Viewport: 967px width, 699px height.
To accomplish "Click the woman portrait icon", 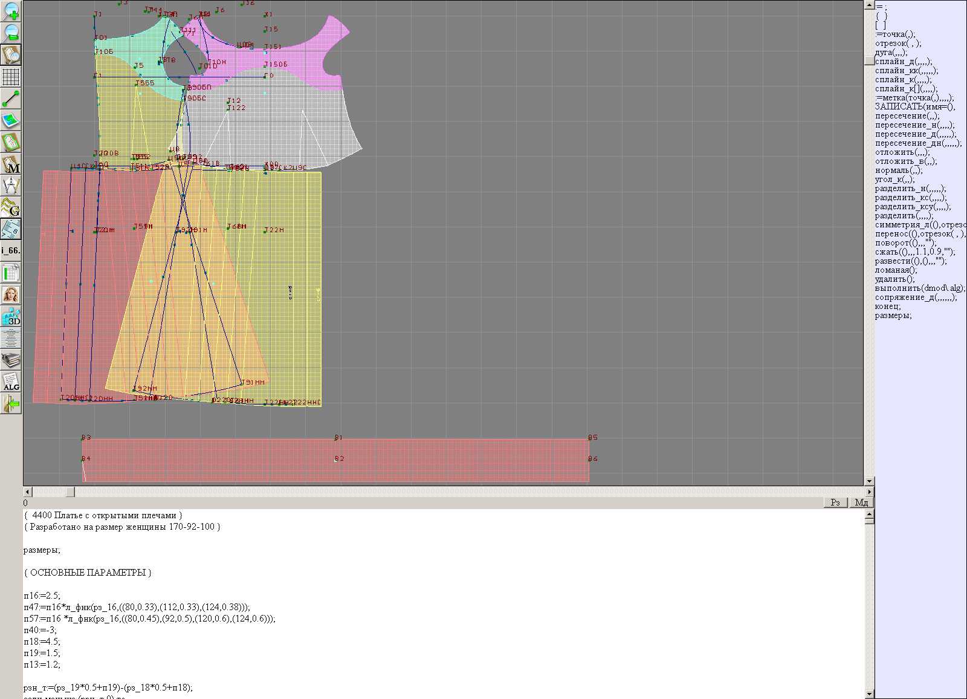I will coord(11,294).
